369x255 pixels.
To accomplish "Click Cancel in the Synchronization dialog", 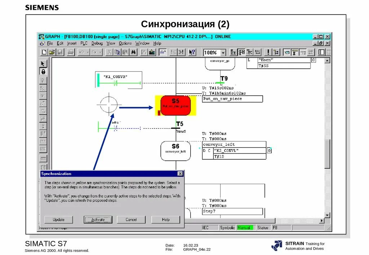I will click(131, 219).
